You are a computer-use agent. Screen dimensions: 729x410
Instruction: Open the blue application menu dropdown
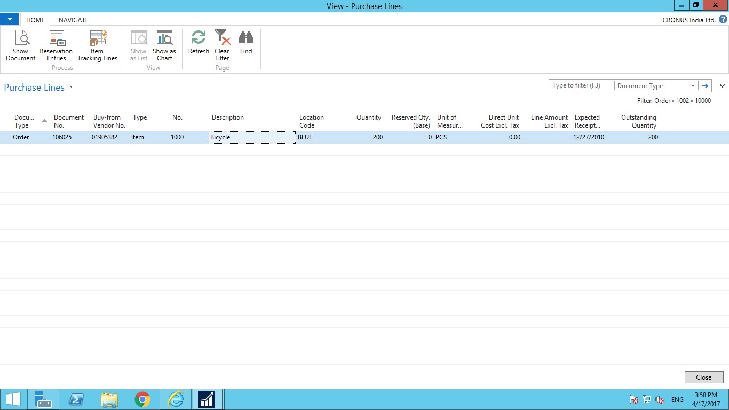(10, 20)
